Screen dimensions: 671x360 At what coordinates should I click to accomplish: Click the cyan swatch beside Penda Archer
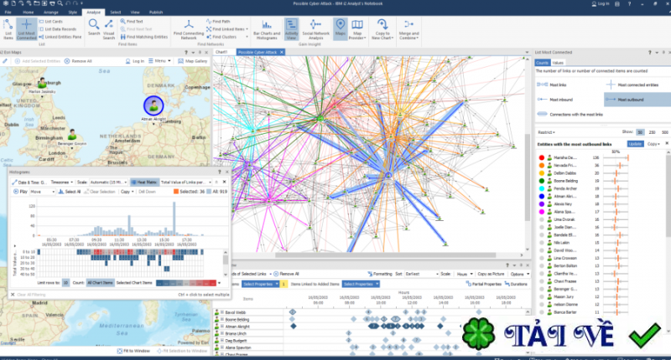(541, 188)
